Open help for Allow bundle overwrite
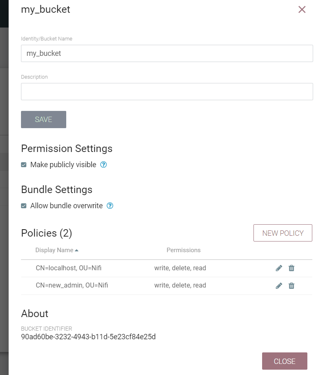 pos(110,205)
